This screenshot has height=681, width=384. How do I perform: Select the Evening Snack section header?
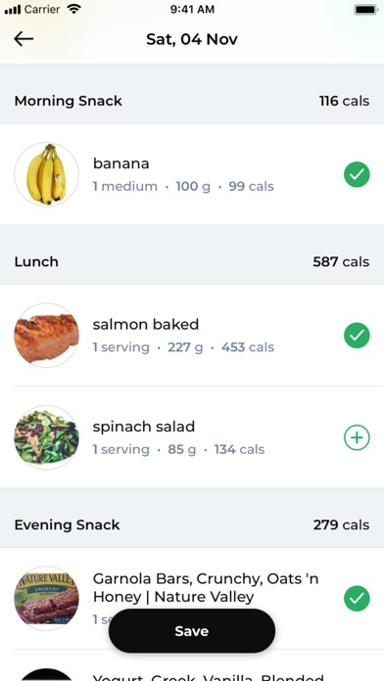click(x=192, y=524)
